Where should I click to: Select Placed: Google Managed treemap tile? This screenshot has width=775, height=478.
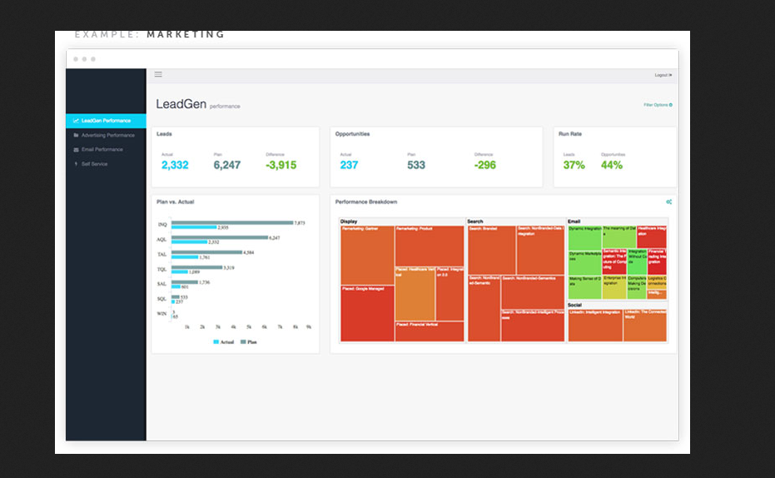click(367, 314)
